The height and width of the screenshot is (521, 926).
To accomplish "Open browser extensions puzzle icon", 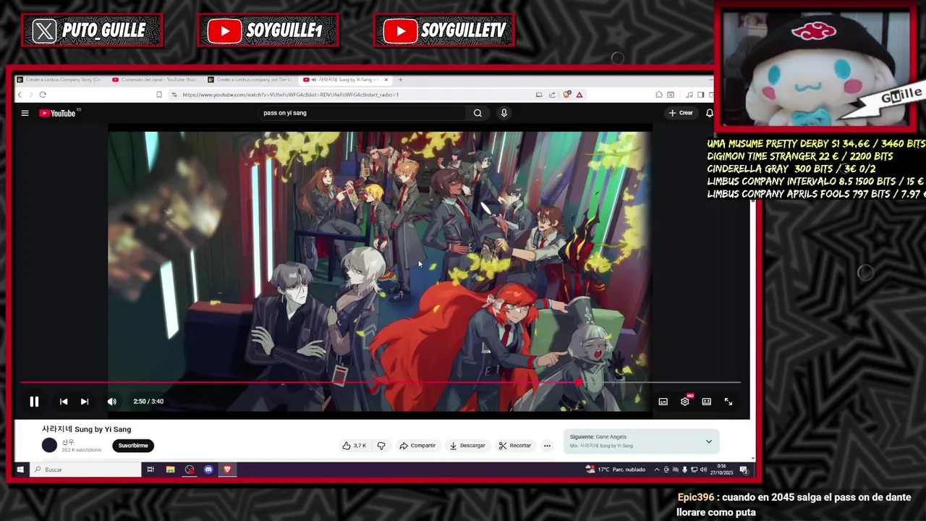I will [659, 95].
